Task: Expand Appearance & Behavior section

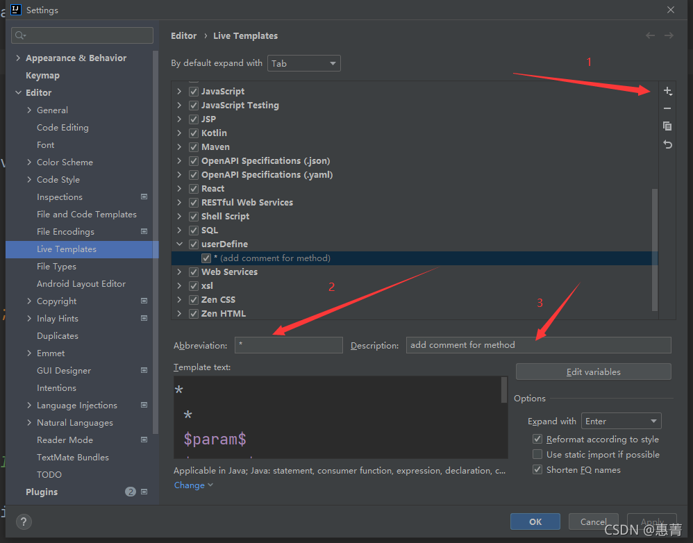Action: 18,58
